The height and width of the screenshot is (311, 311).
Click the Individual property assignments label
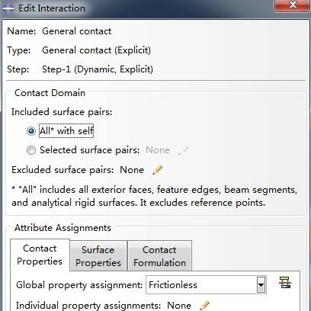point(88,305)
